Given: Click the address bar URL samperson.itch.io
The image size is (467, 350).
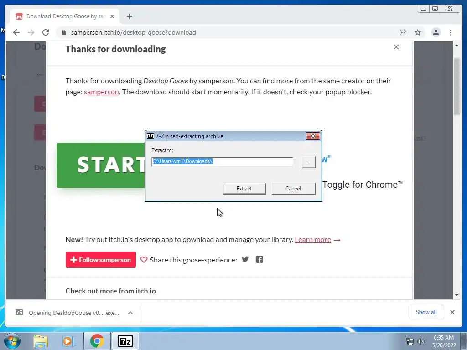Looking at the screenshot, I should (134, 32).
